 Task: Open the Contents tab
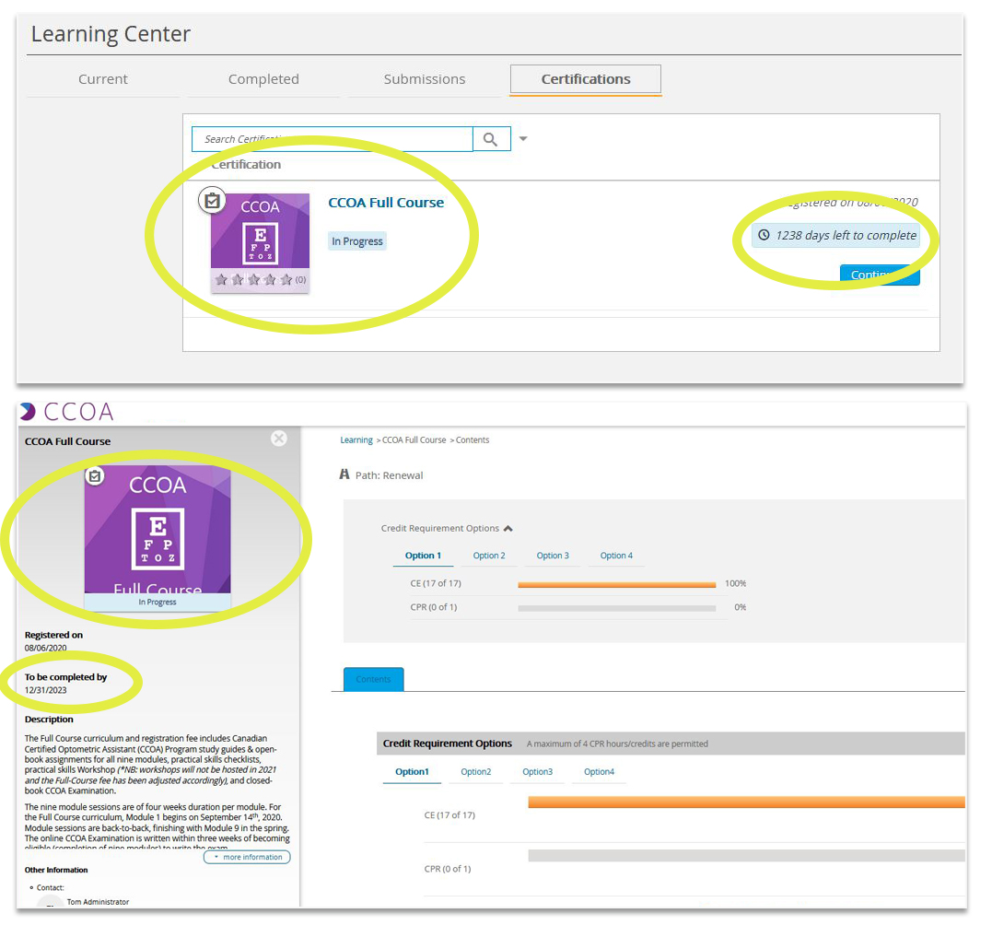coord(373,680)
